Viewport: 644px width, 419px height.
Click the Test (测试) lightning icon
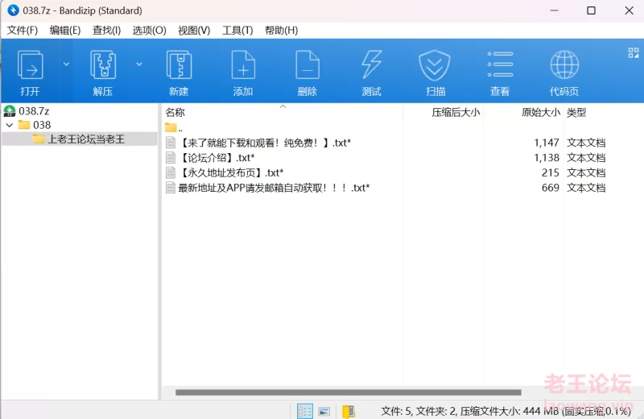point(371,65)
